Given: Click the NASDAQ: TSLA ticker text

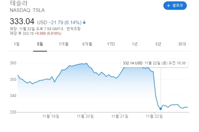Looking at the screenshot, I should 27,10.
